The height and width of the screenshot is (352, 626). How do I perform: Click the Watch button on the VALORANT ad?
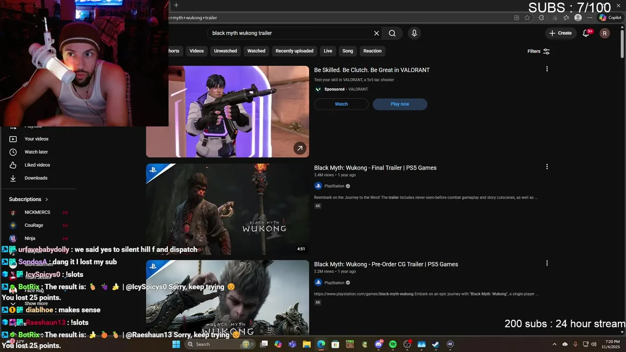pos(341,104)
